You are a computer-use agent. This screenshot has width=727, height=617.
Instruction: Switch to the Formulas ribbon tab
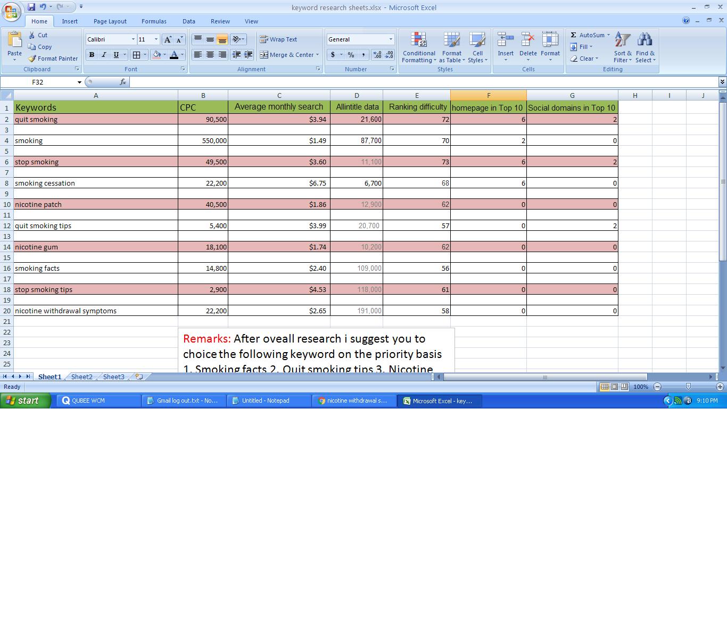pyautogui.click(x=153, y=21)
